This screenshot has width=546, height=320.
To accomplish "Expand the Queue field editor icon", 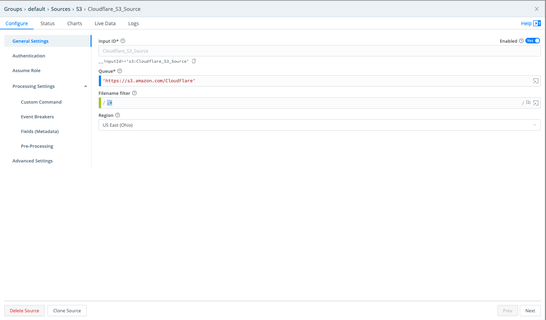I will click(x=536, y=81).
